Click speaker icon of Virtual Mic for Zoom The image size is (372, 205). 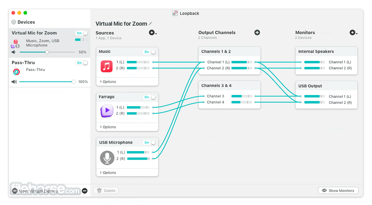point(14,52)
